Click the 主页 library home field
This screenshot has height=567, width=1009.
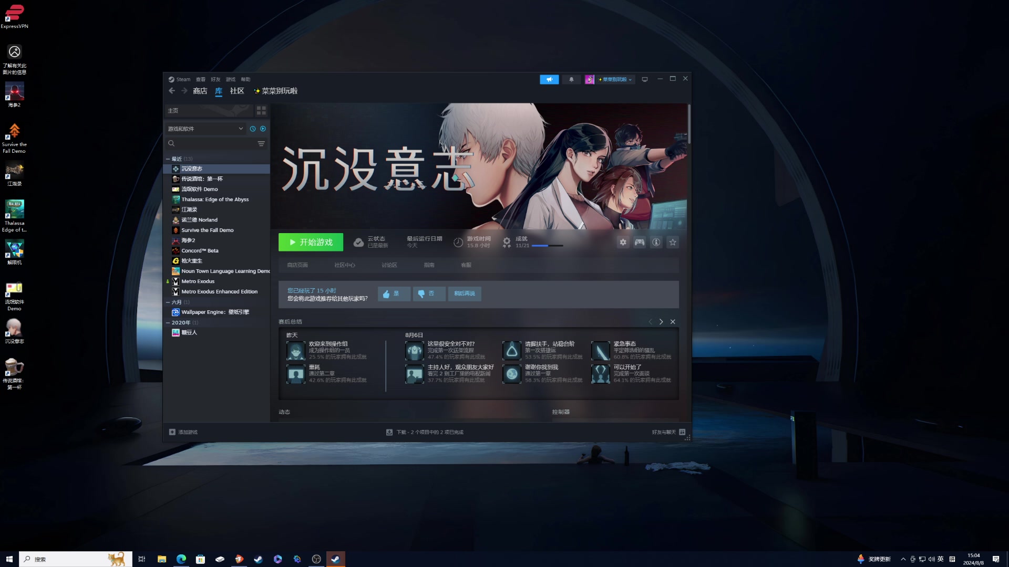(x=209, y=111)
